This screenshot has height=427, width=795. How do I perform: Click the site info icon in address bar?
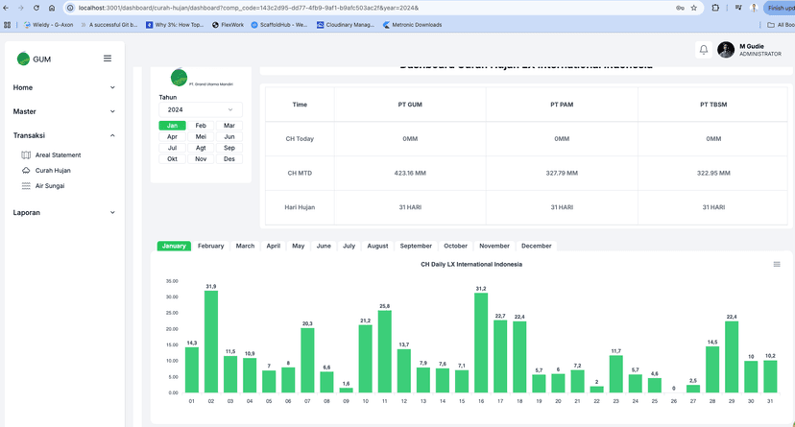pos(70,8)
